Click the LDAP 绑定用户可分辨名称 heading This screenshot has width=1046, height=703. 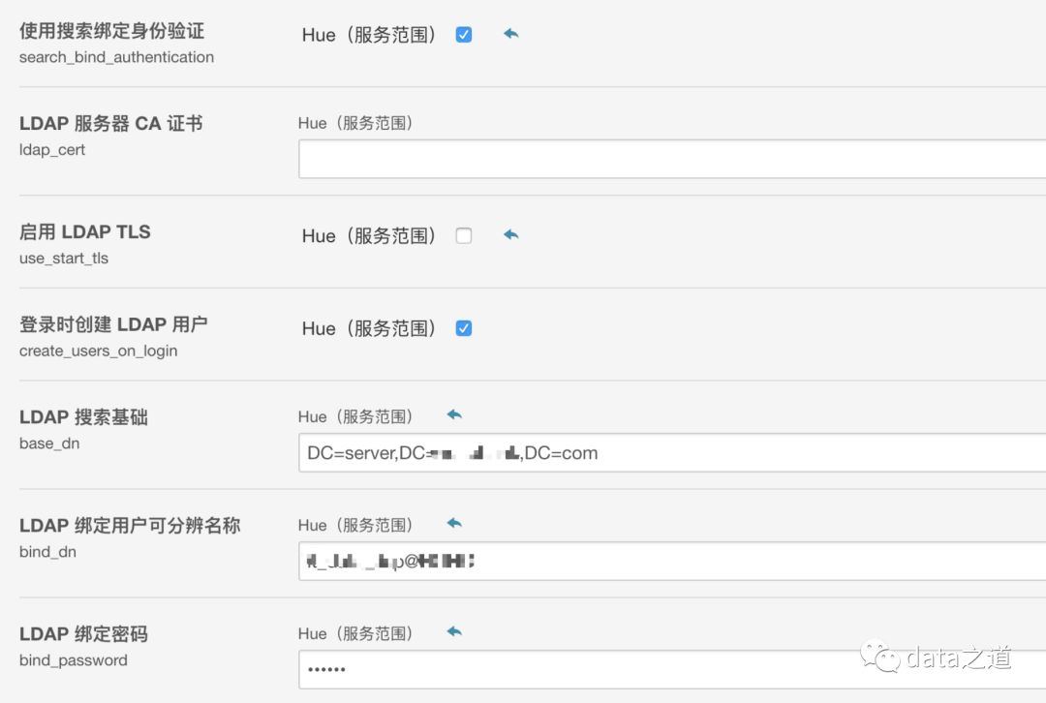[131, 526]
